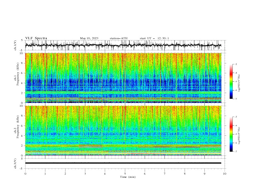
Task: Select the "May 10, 2023" date text
Action: coord(89,38)
